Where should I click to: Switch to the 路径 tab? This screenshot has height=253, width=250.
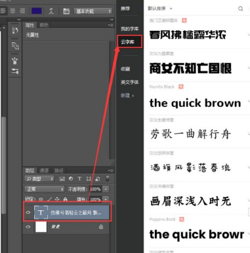coord(58,170)
